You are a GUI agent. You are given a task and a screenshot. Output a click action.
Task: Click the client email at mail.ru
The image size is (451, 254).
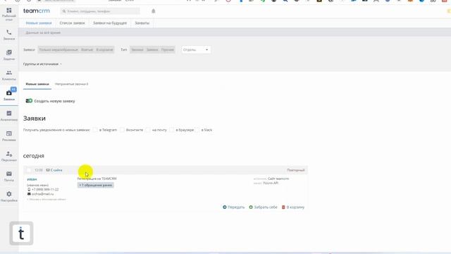[42, 194]
